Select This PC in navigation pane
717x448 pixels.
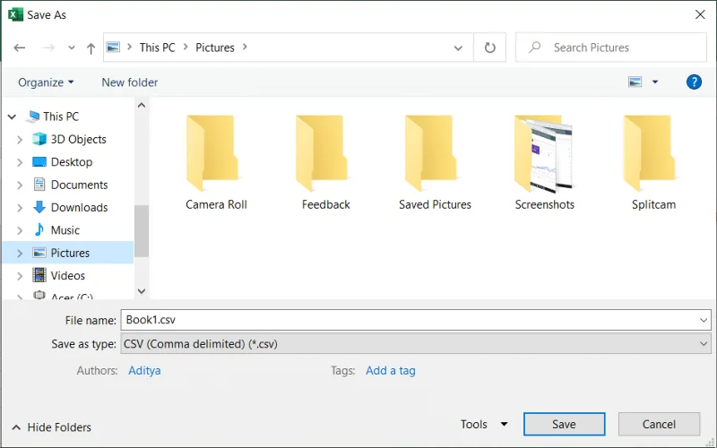click(61, 116)
